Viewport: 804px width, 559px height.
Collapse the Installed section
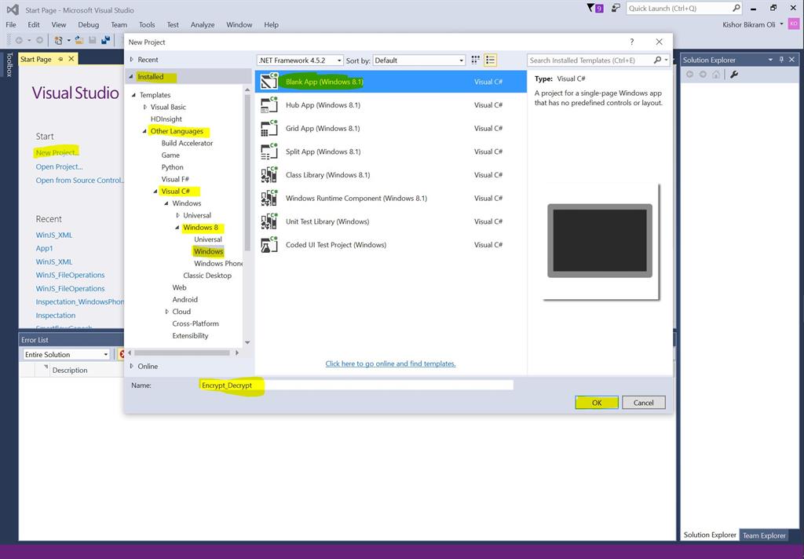tap(131, 76)
